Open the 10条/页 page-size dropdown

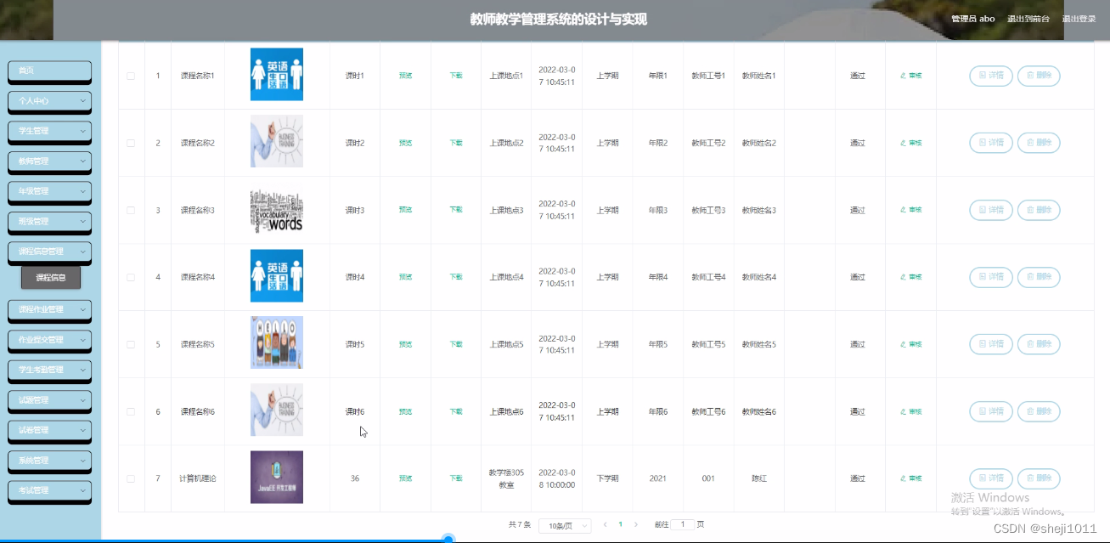click(563, 525)
